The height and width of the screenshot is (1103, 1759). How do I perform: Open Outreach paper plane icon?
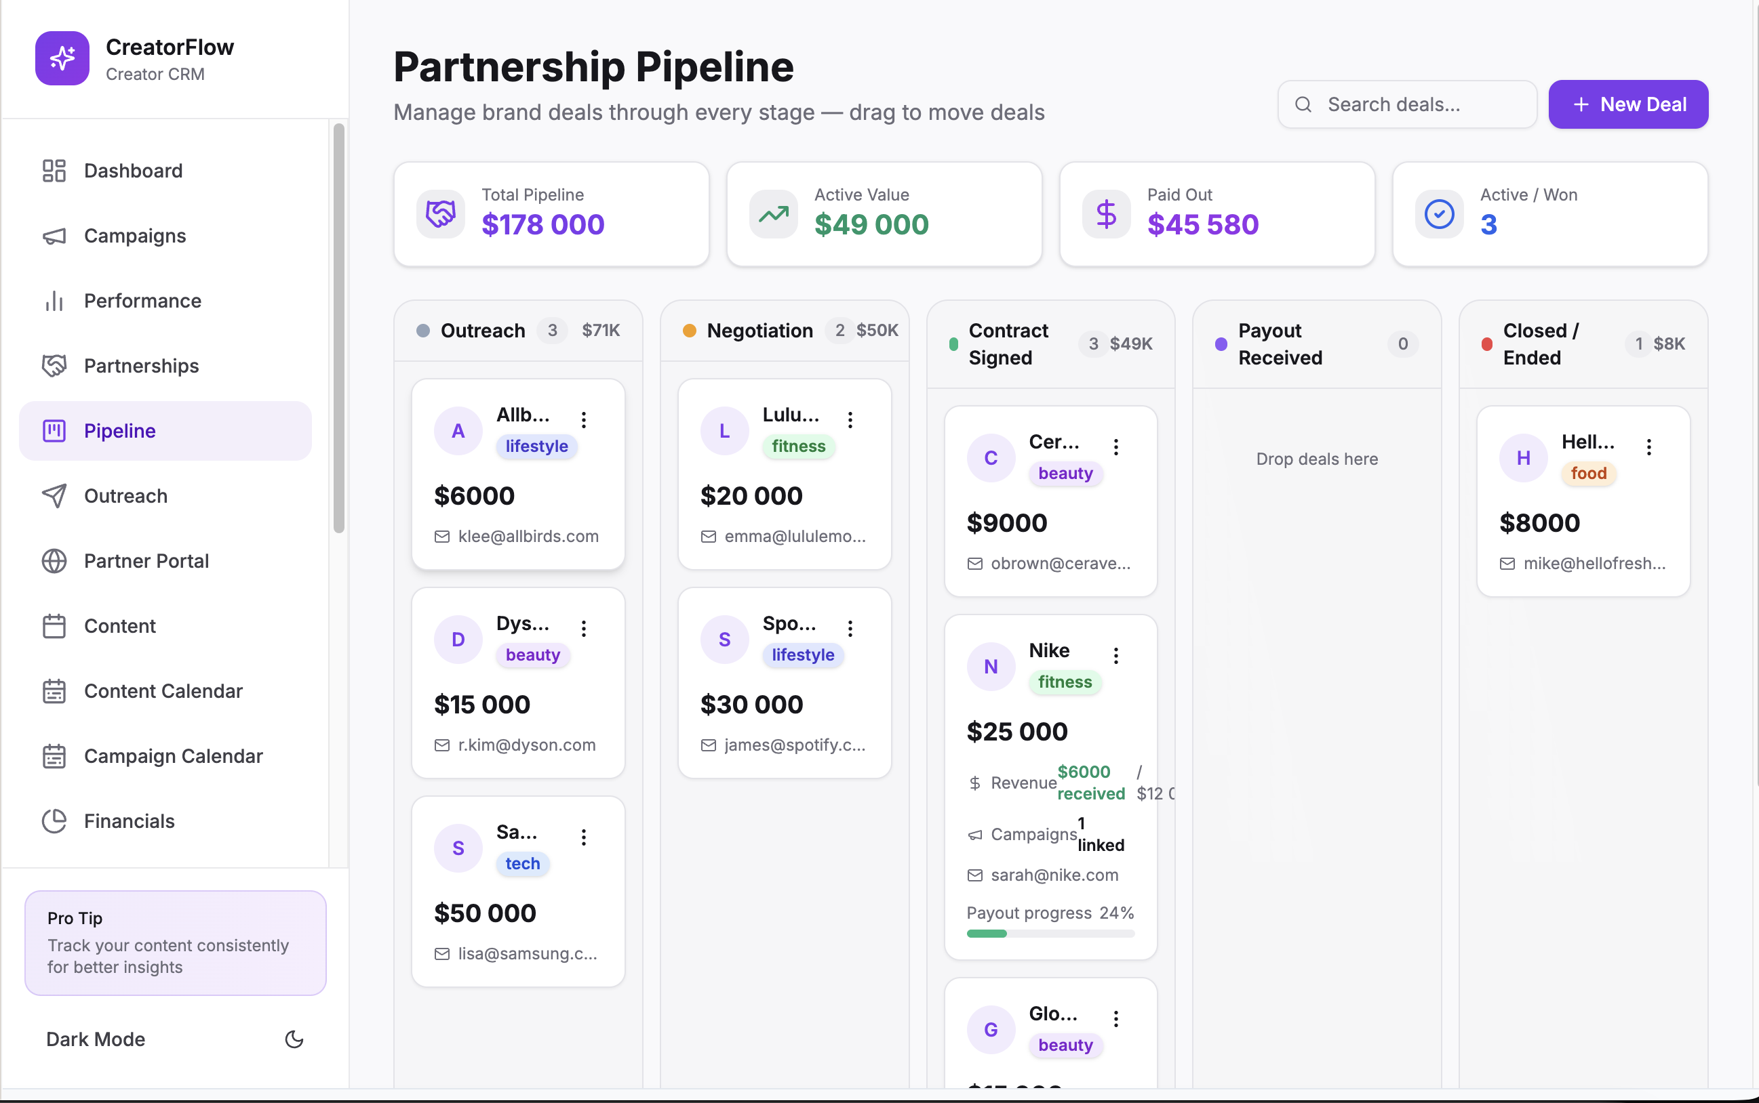click(54, 496)
